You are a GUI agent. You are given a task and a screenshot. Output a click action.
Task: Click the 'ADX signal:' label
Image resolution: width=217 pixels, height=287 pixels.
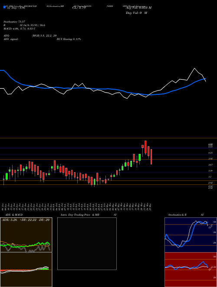click(10, 39)
